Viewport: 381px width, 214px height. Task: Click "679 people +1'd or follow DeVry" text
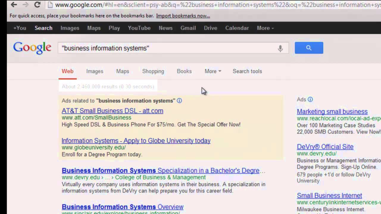(334, 174)
